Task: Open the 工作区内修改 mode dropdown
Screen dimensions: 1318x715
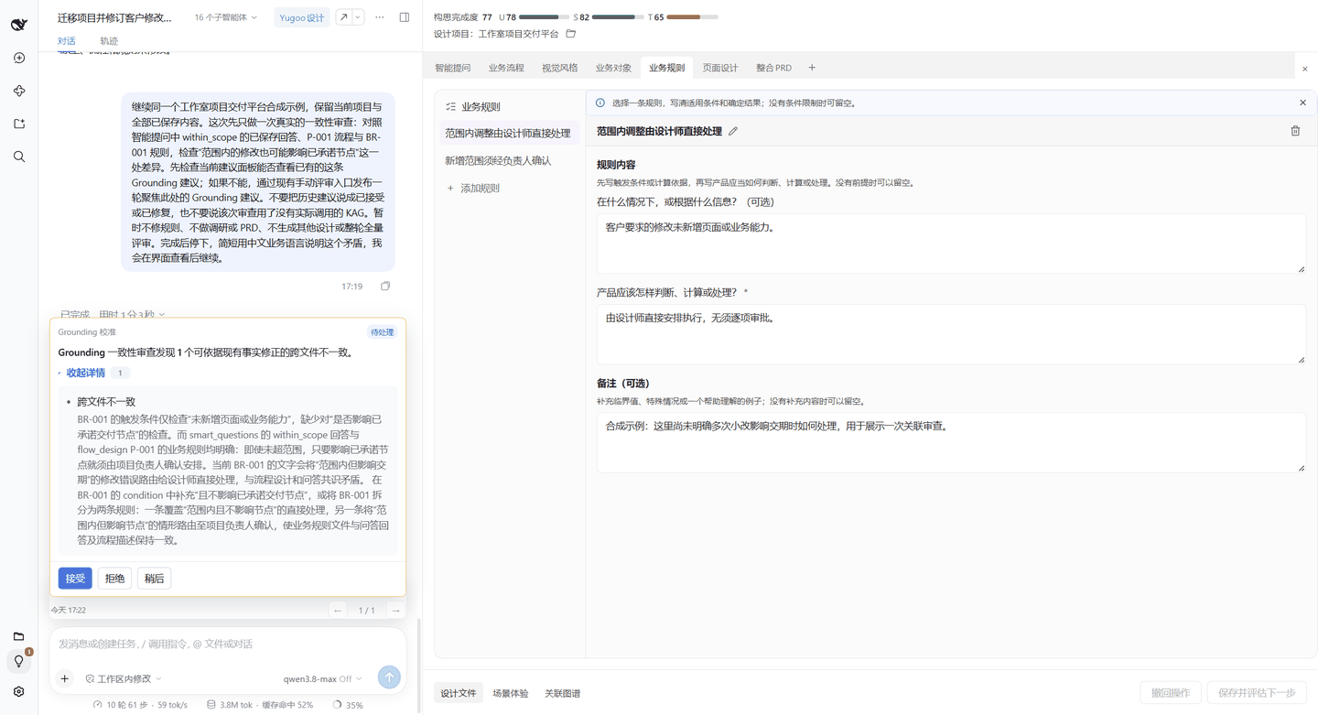Action: (124, 678)
